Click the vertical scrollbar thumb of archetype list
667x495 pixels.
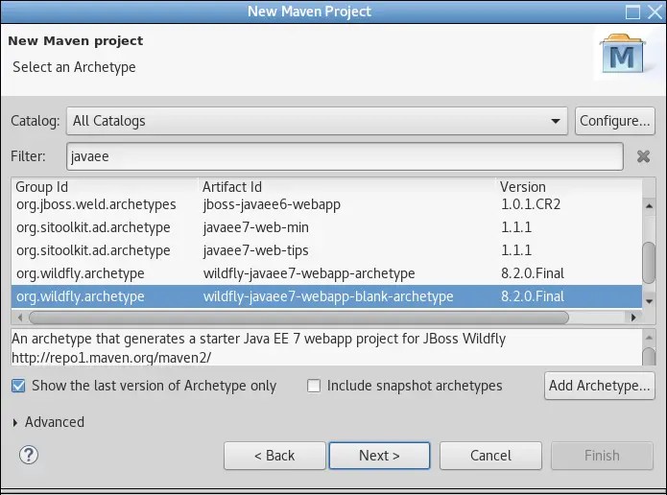tap(649, 263)
